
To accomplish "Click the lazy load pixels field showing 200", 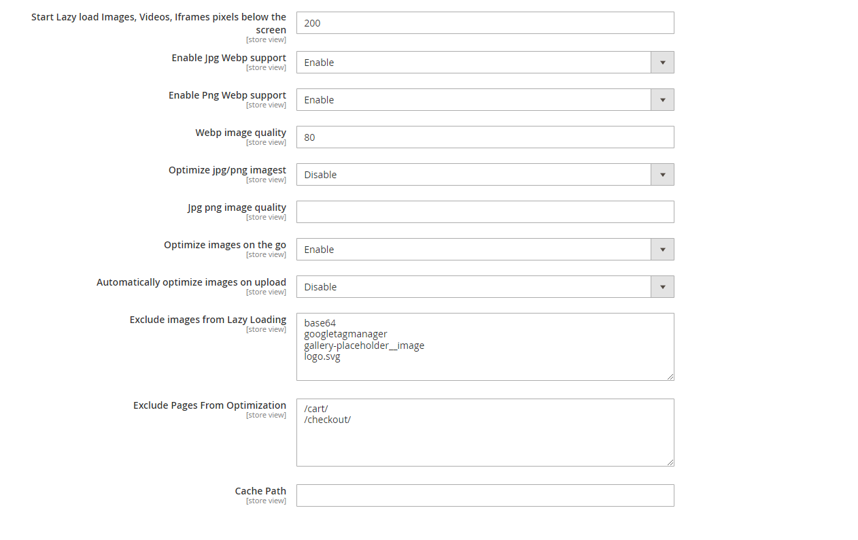I will pos(485,23).
